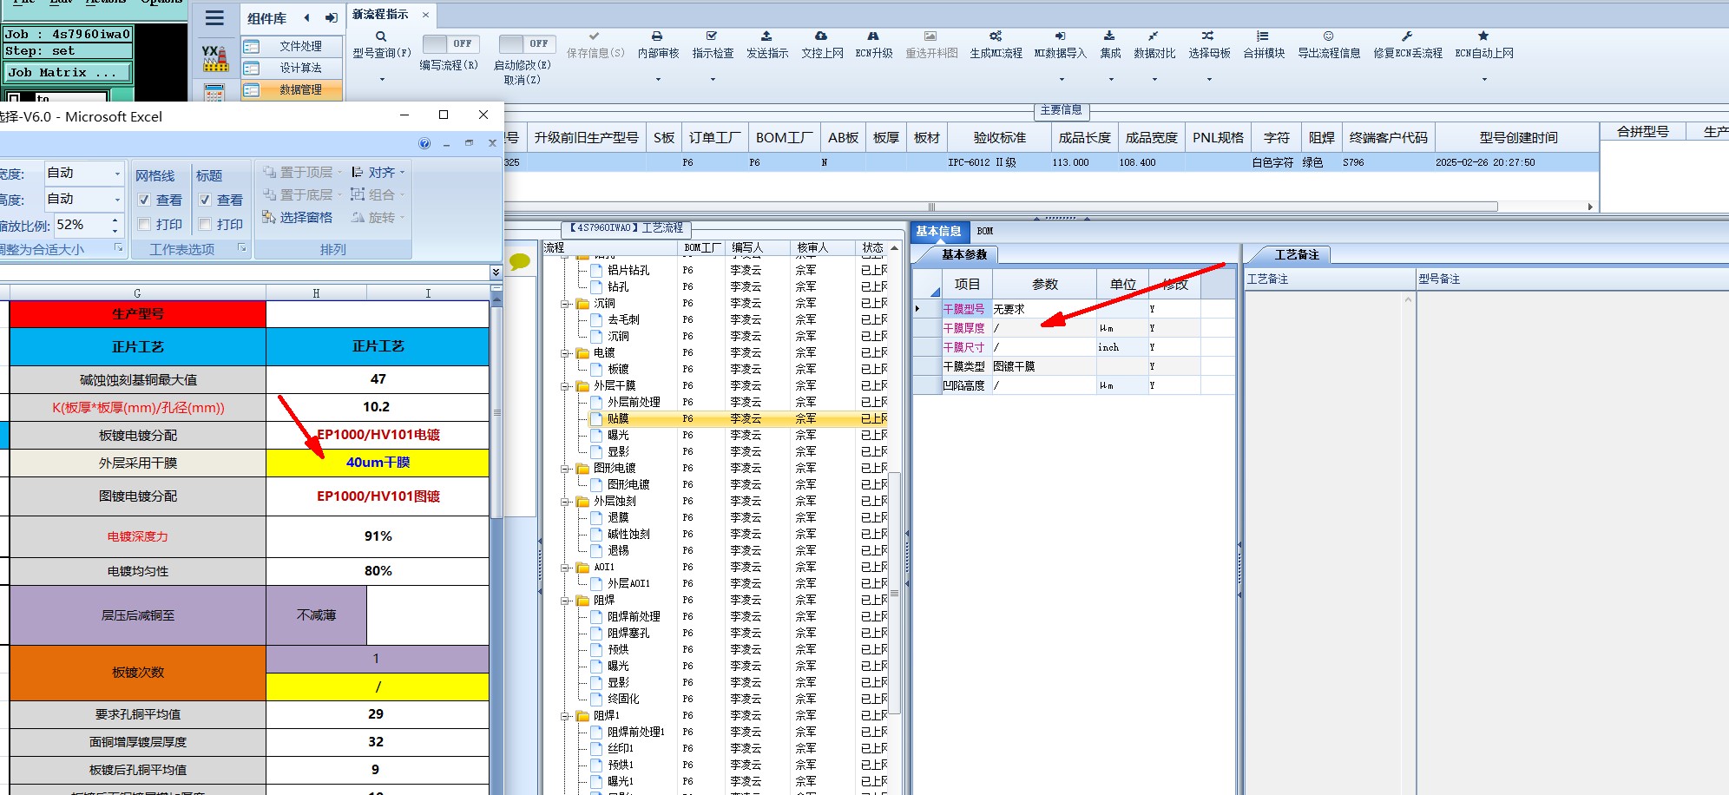The width and height of the screenshot is (1729, 795).
Task: Close the 新流程指示 tab
Action: tap(425, 15)
